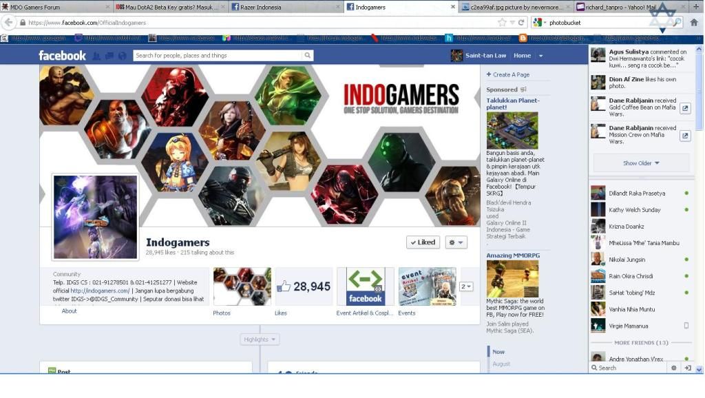Image resolution: width=705 pixels, height=398 pixels.
Task: Switch to the Razer Indonesia tab
Action: click(x=286, y=7)
